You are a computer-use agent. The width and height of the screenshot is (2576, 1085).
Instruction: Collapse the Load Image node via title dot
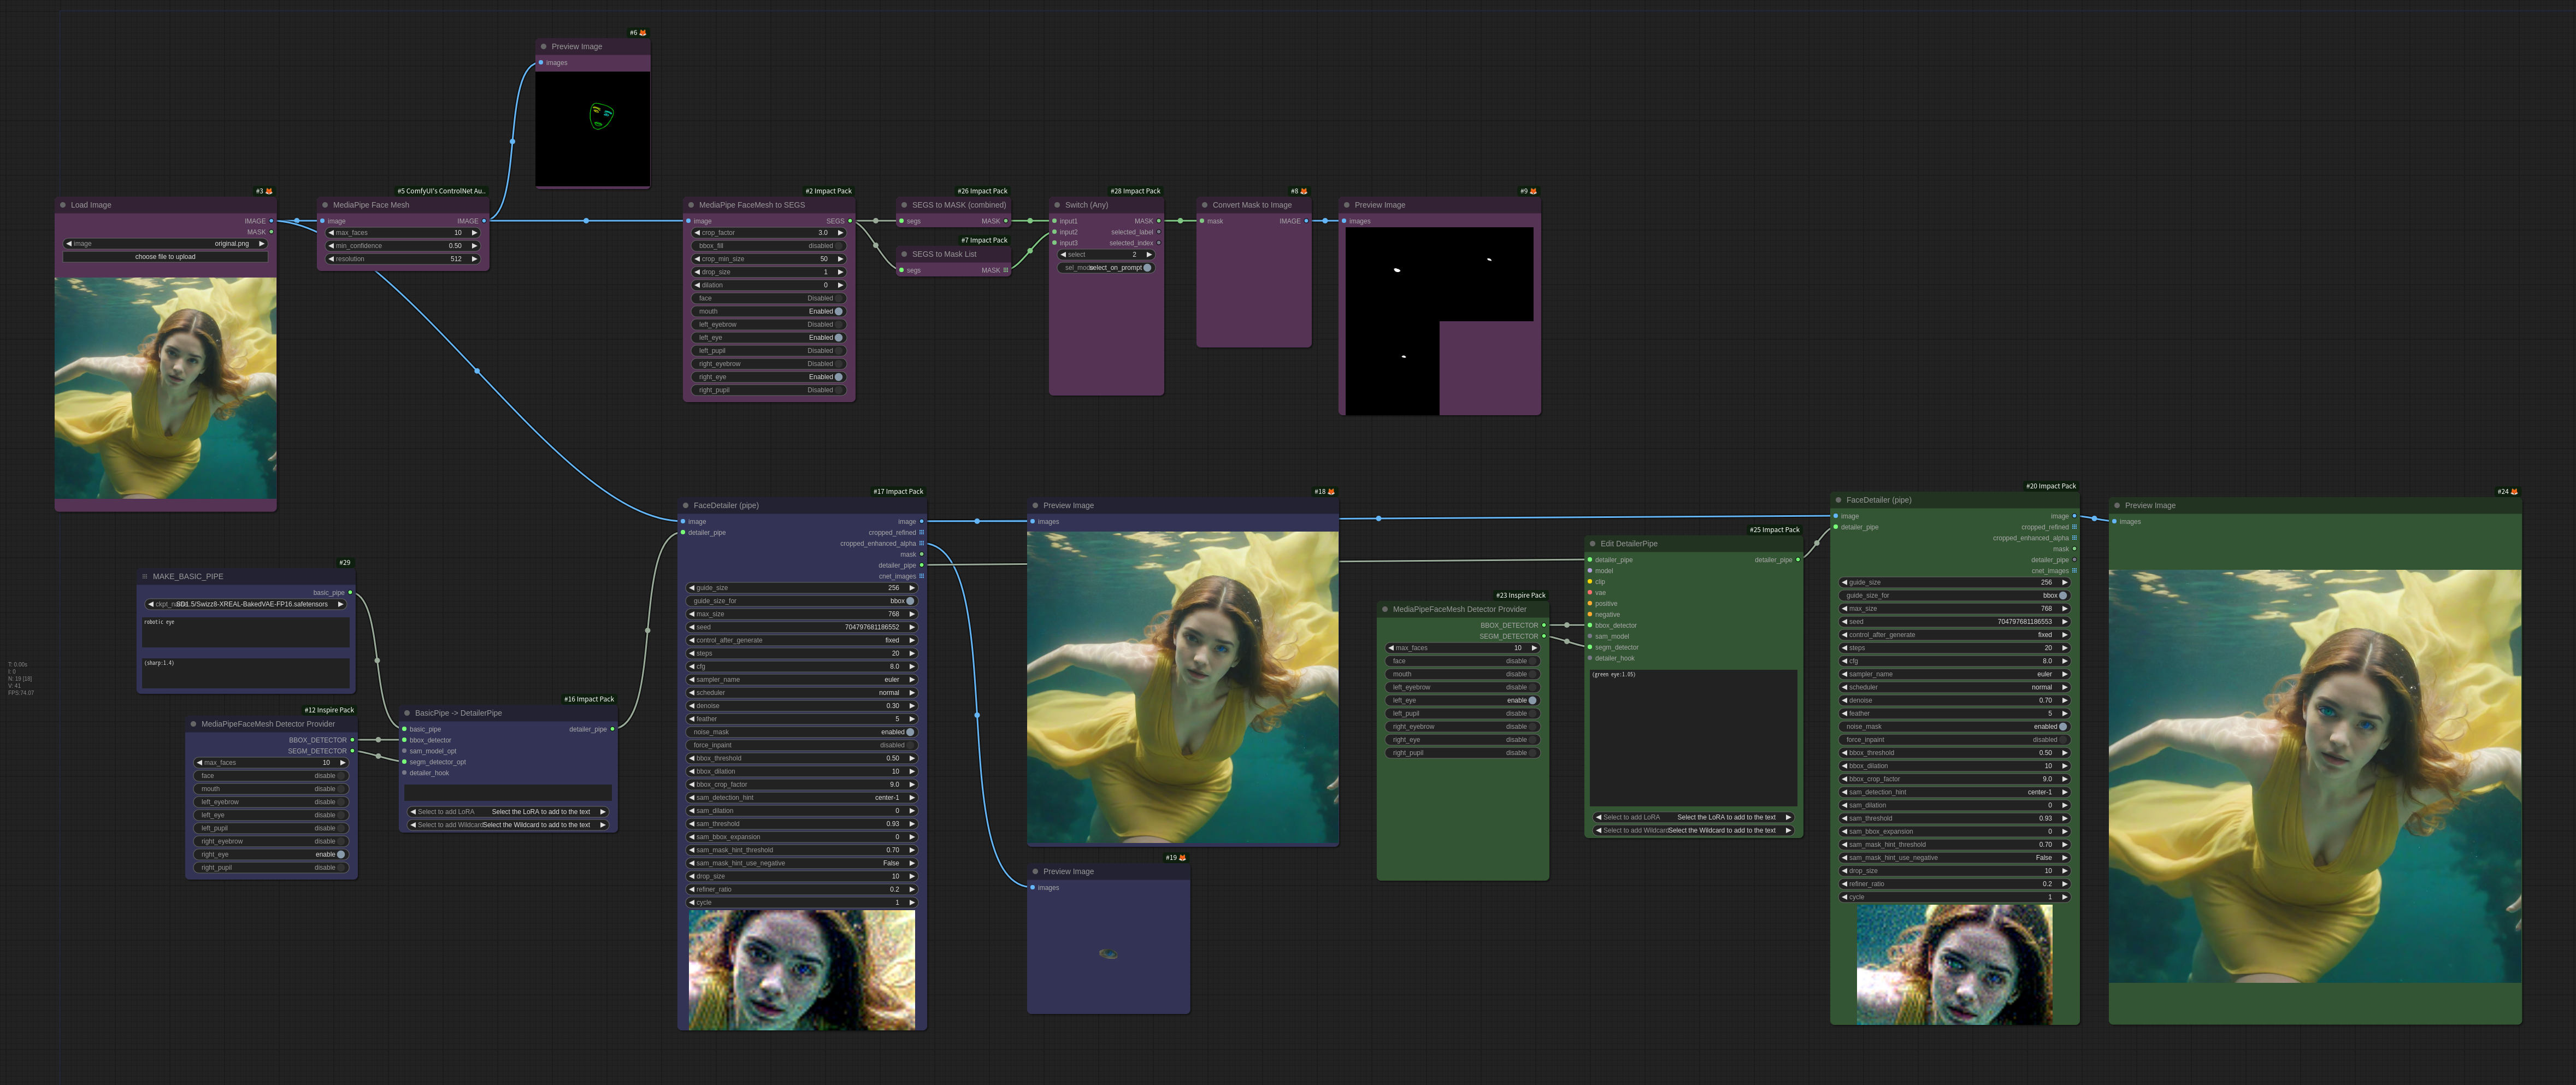[62, 205]
